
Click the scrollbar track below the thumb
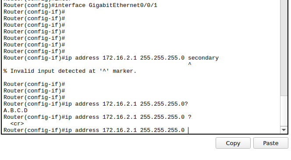(284, 111)
